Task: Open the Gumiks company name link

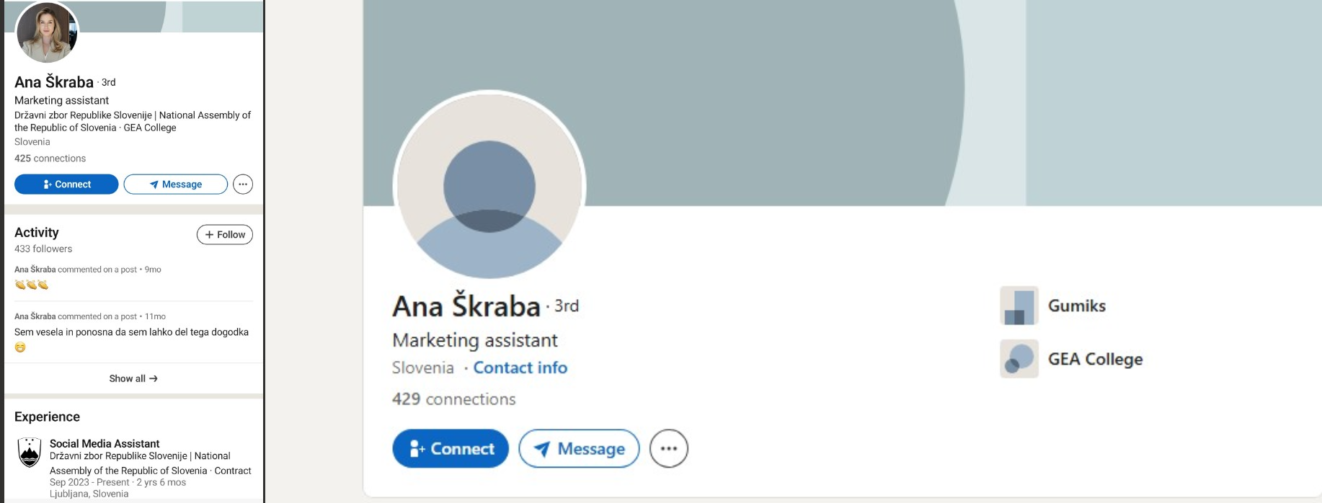Action: tap(1077, 306)
